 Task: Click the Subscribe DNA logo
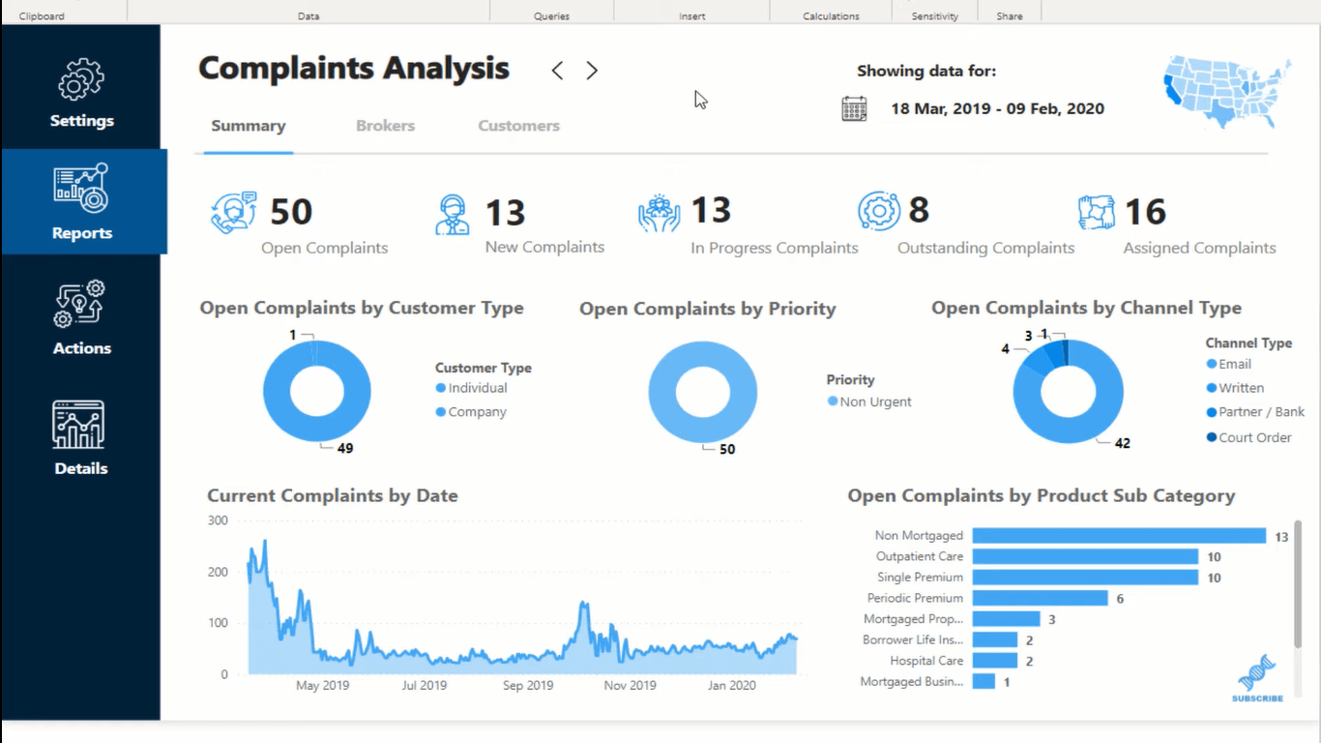(1257, 678)
